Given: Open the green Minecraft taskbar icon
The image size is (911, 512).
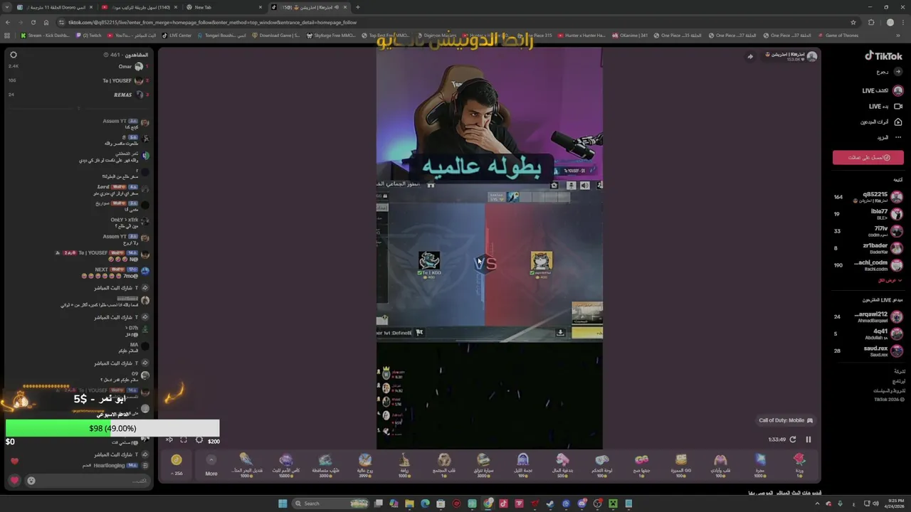Looking at the screenshot, I should click(x=613, y=503).
